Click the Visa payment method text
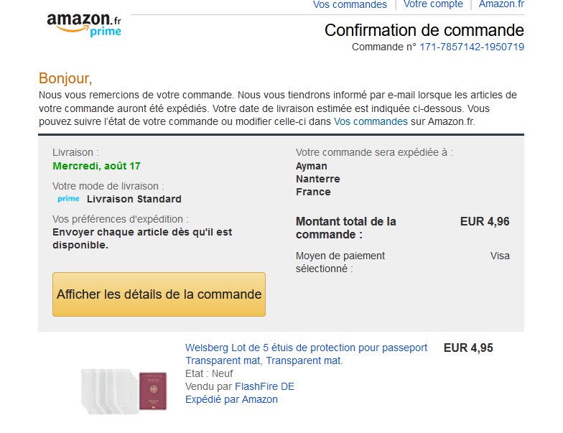This screenshot has width=563, height=433. point(500,256)
